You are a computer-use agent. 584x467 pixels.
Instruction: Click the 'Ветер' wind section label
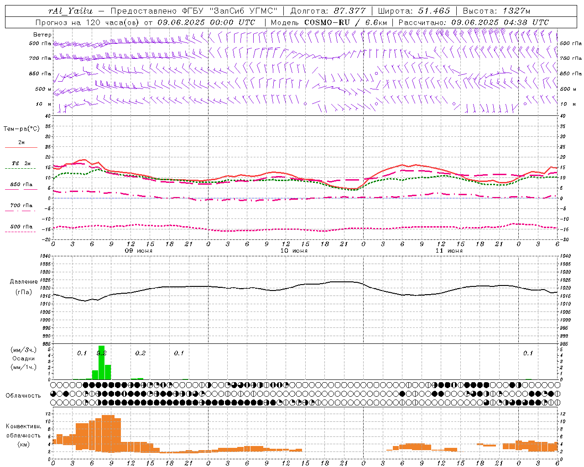(x=42, y=35)
